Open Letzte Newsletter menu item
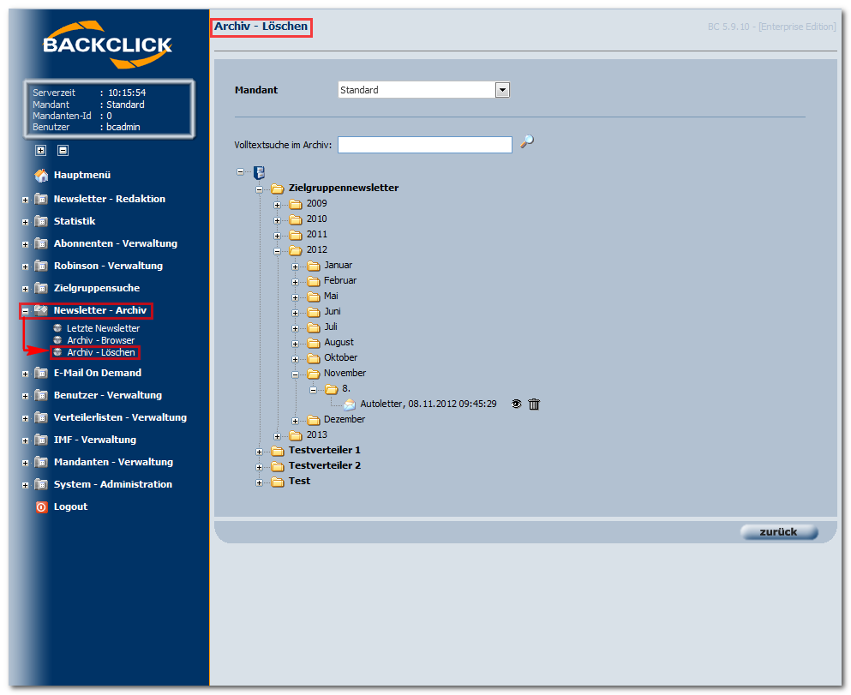 coord(103,328)
